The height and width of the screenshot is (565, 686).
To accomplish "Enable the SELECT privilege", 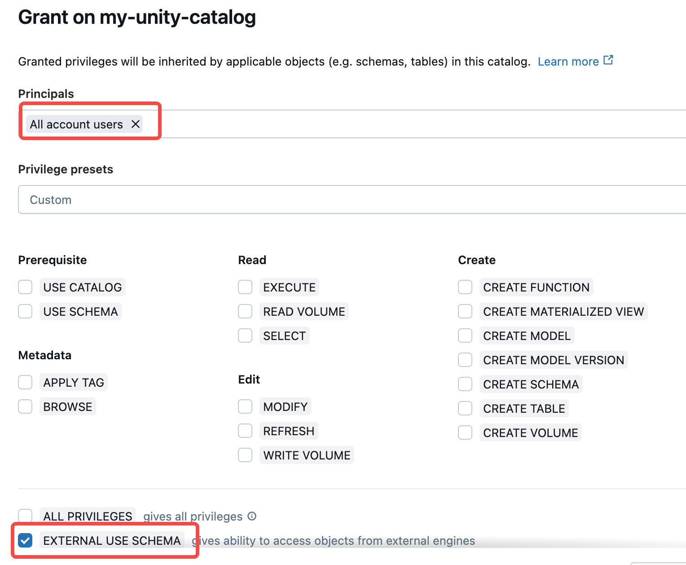I will [245, 335].
